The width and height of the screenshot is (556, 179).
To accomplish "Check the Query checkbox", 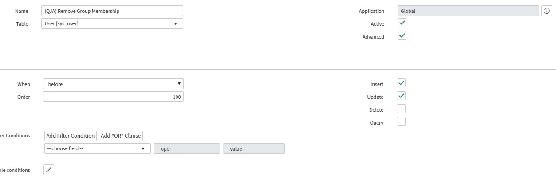I will click(401, 122).
